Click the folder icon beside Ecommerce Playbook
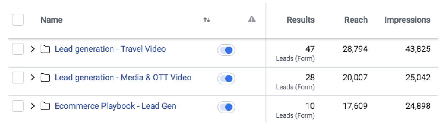447x126 pixels. click(x=46, y=106)
